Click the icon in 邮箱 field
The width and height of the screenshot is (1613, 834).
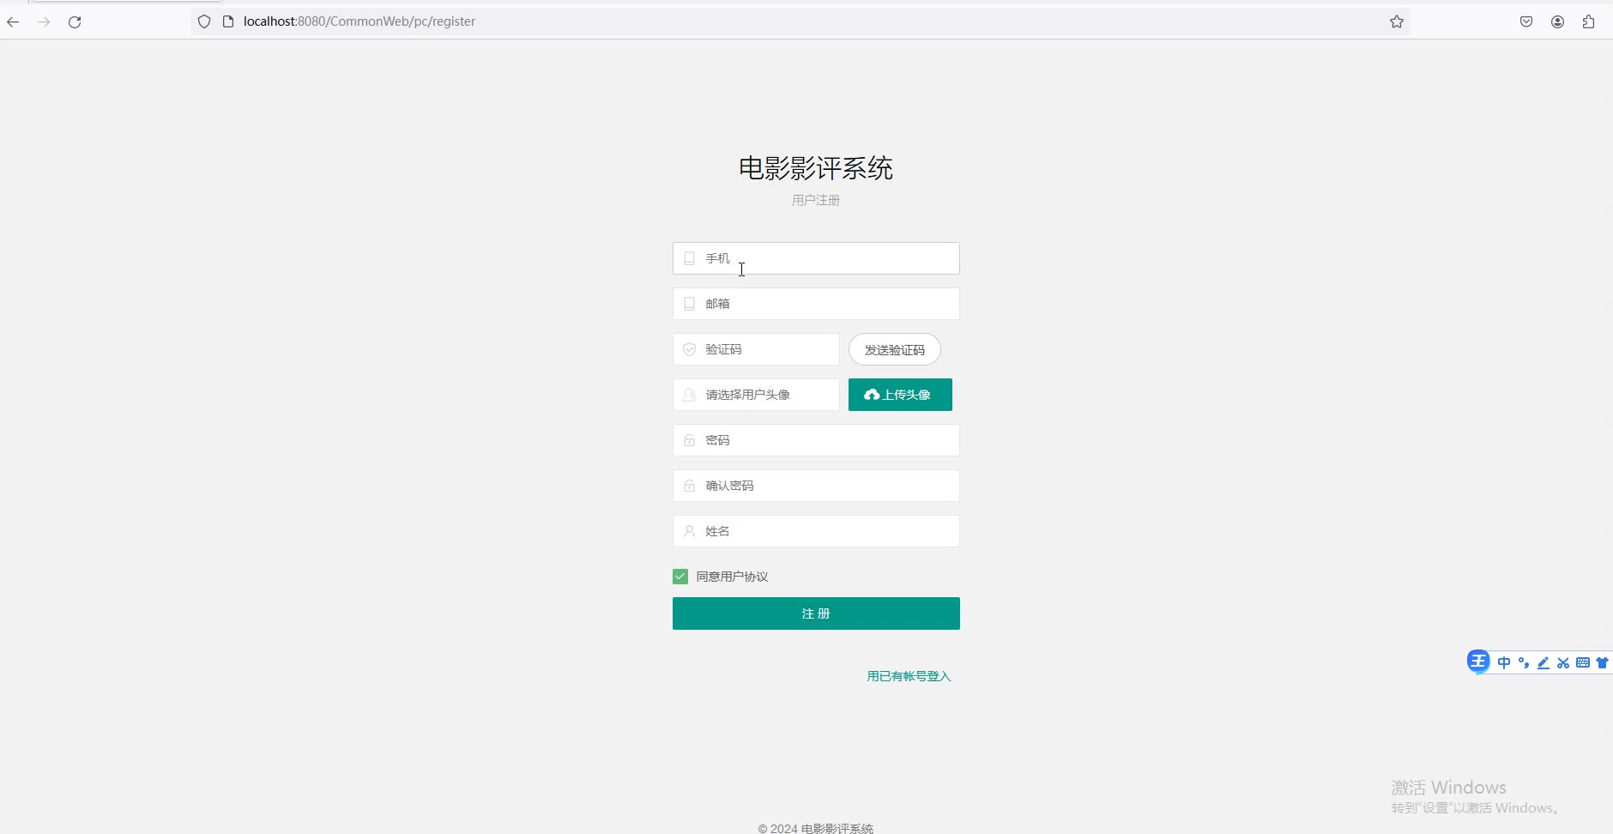689,304
